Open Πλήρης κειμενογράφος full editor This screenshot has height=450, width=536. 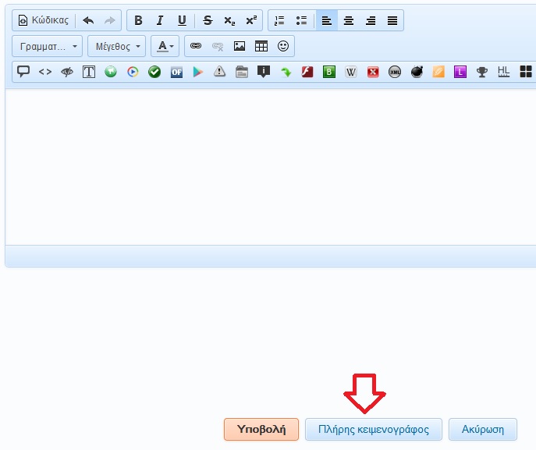click(374, 429)
